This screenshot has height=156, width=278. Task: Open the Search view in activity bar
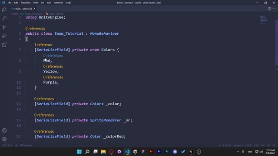point(4,18)
